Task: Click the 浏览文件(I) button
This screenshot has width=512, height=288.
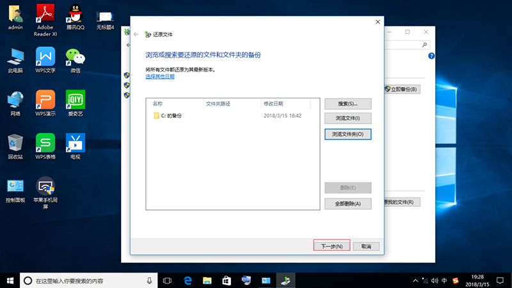Action: click(348, 118)
